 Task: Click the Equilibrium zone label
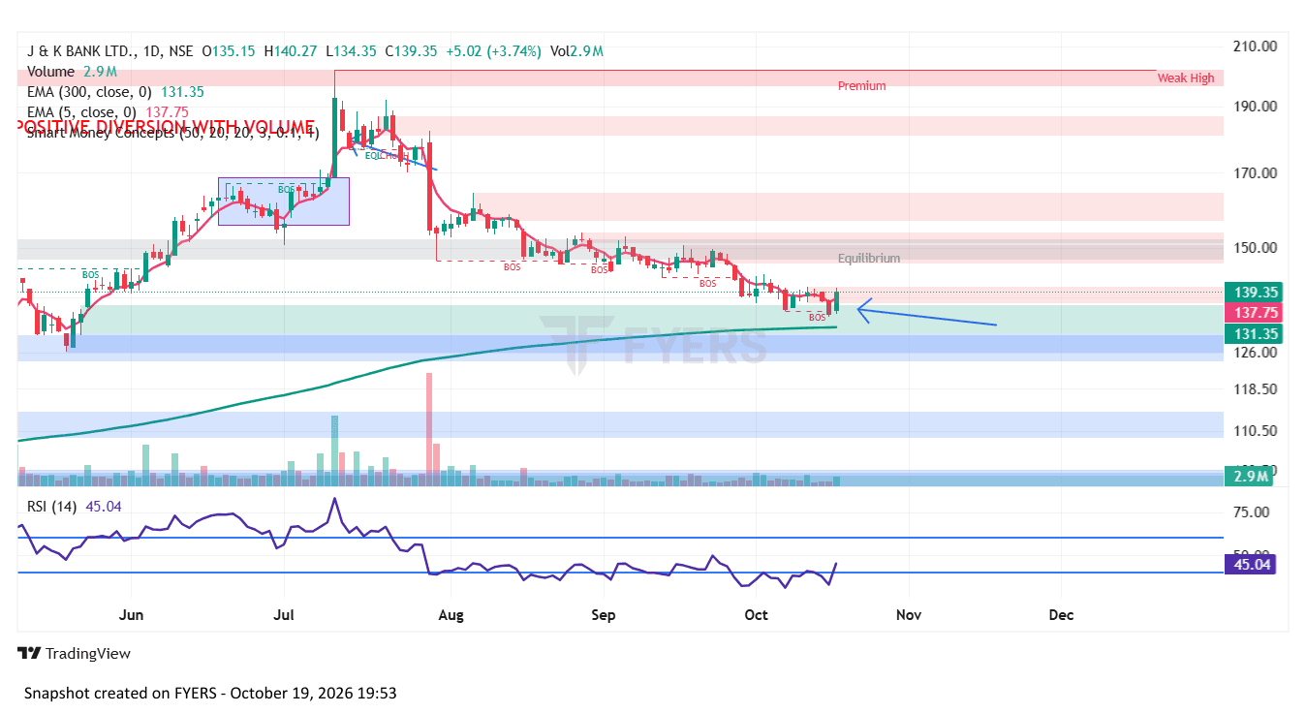click(x=869, y=259)
